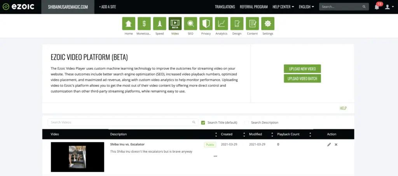Image resolution: width=398 pixels, height=176 pixels.
Task: Open the Home dashboard icon
Action: tap(128, 24)
